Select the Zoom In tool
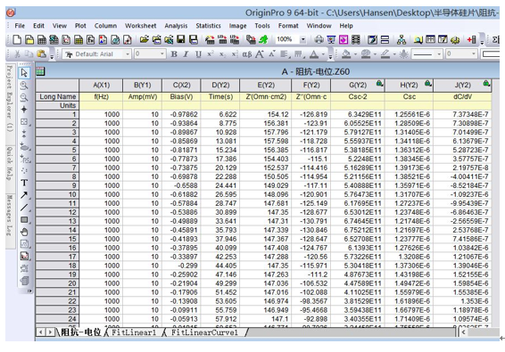505x352 pixels. (24, 86)
